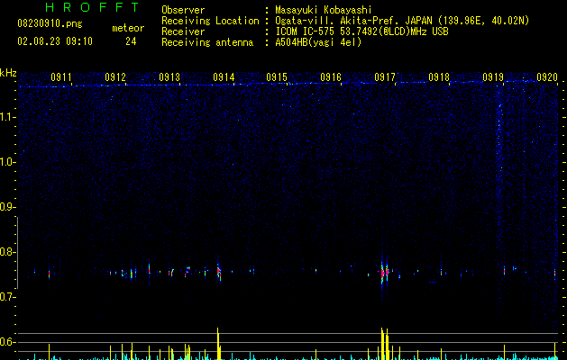Click the meteor echo burst near 0914
The height and width of the screenshot is (360, 567).
[219, 272]
